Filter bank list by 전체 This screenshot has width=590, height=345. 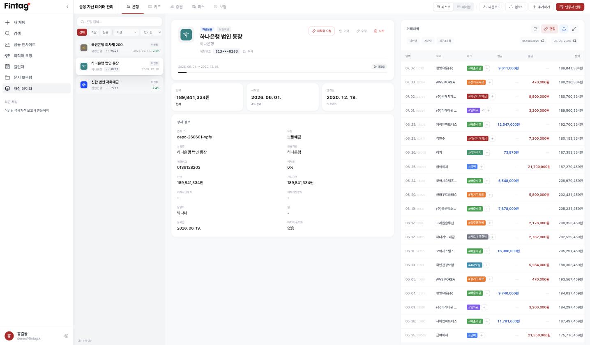pos(82,32)
